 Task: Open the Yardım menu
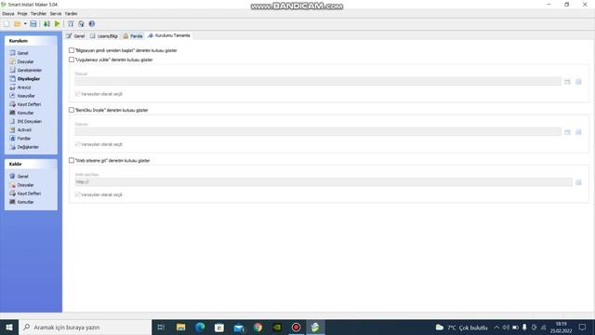(71, 14)
